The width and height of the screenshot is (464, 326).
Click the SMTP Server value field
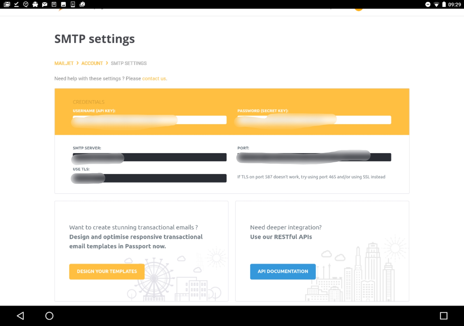tap(149, 157)
